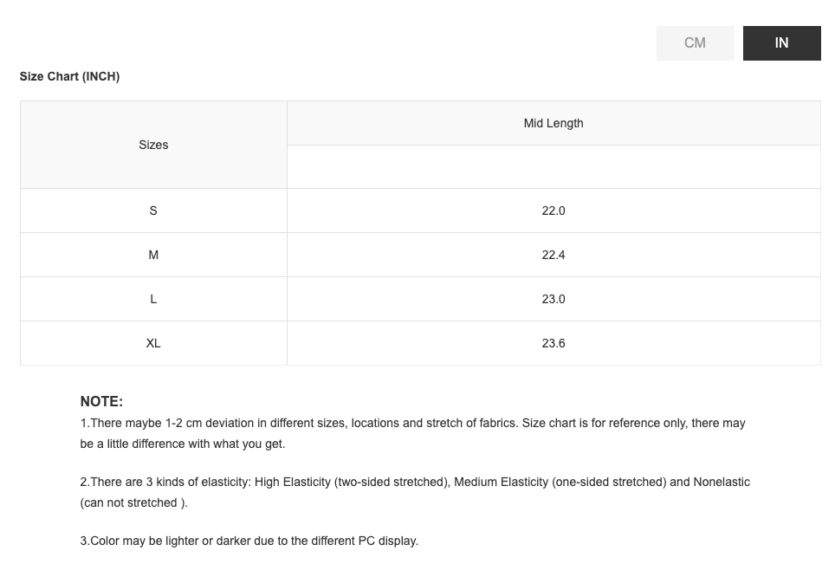Click the note about 1-2 cm deviation
The width and height of the screenshot is (835, 564).
click(x=412, y=423)
